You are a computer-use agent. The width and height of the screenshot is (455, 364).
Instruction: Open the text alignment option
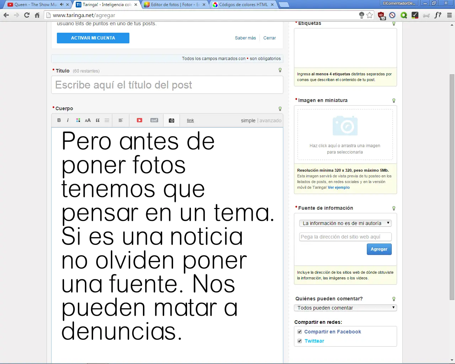121,121
